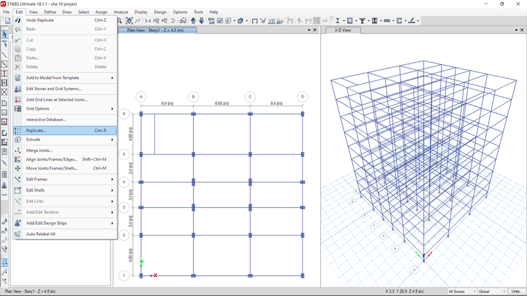527x296 pixels.
Task: Click the show undeformed shape icon
Action: click(x=255, y=21)
